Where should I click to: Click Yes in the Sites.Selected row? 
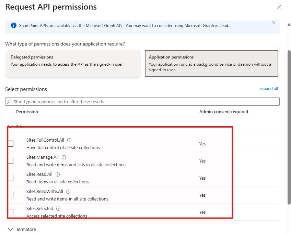202,212
